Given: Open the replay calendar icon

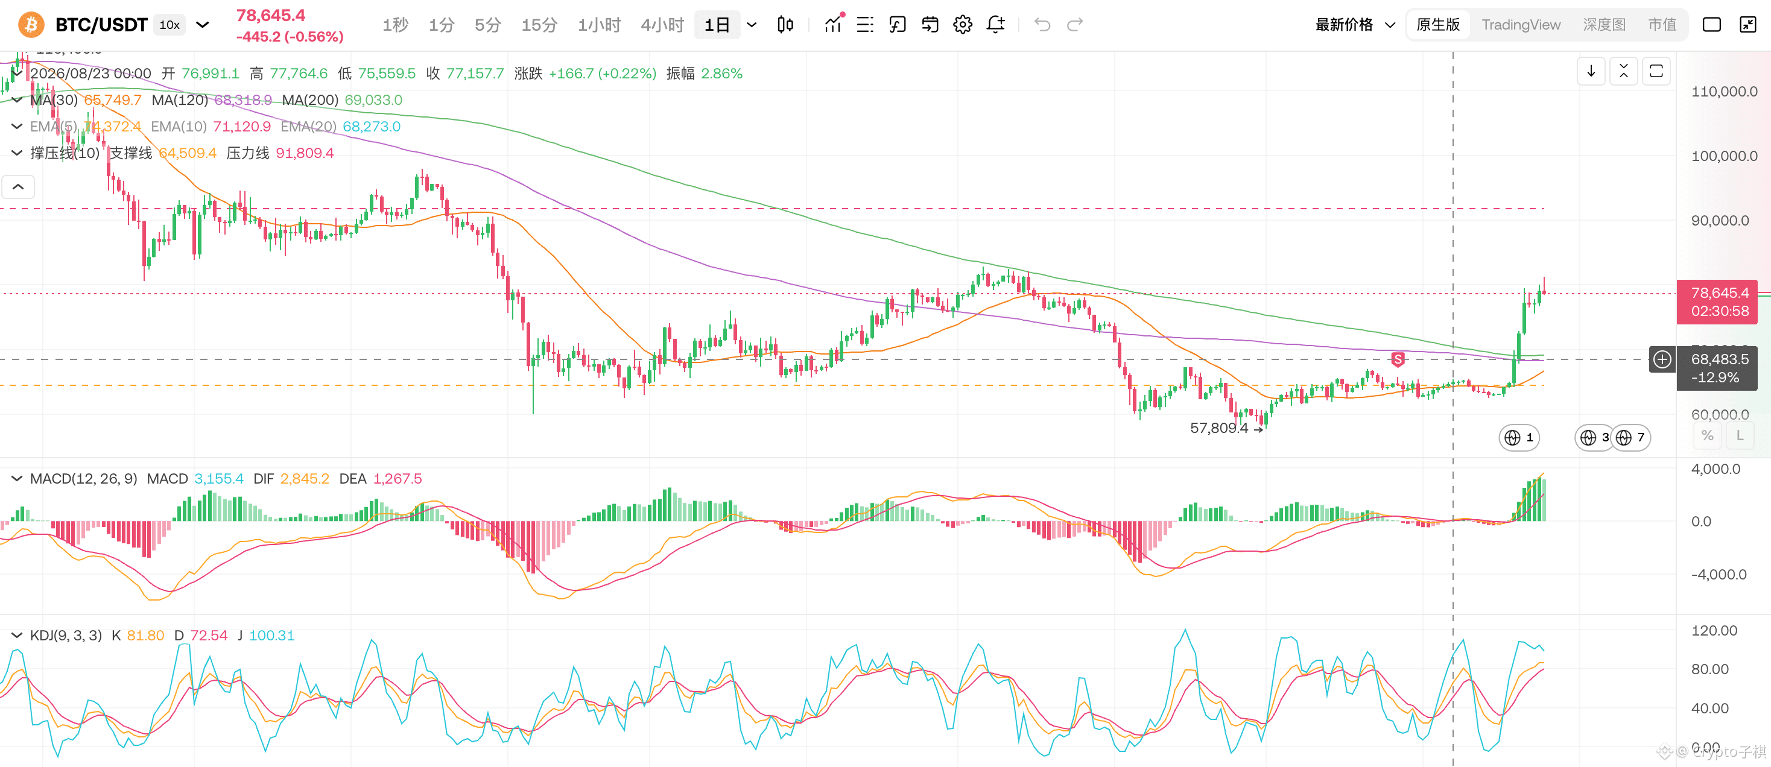Looking at the screenshot, I should click(930, 25).
